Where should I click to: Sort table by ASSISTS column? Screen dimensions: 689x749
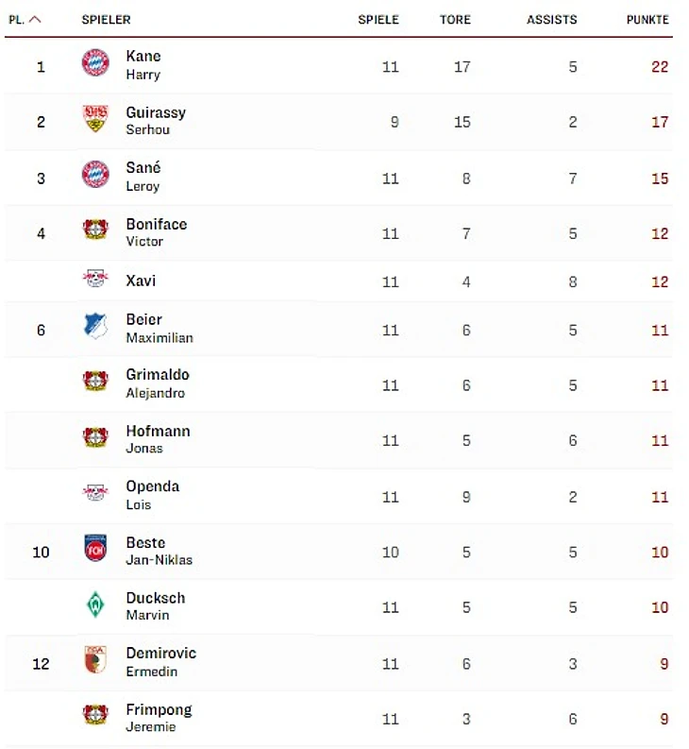coord(551,20)
